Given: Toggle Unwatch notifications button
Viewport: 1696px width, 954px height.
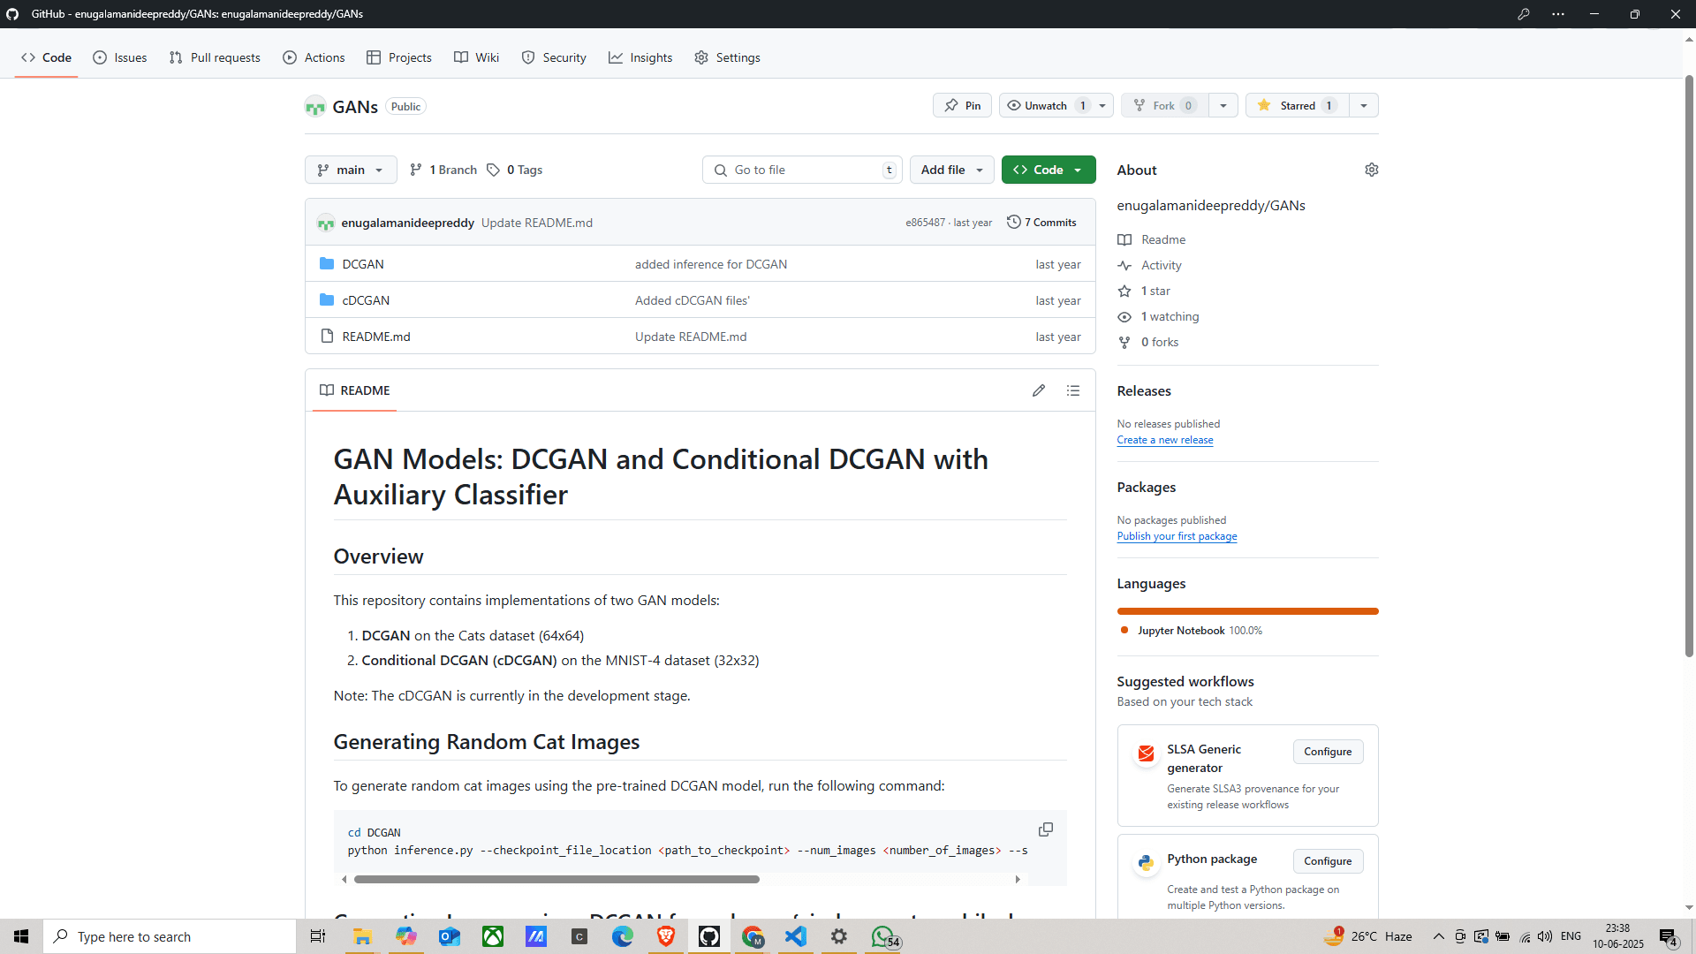Looking at the screenshot, I should coord(1046,106).
